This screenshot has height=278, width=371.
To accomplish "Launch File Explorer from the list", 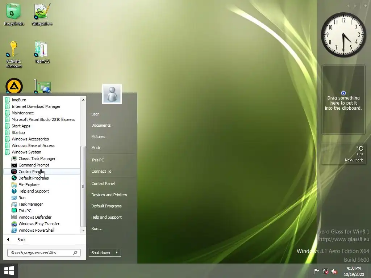I will point(29,185).
